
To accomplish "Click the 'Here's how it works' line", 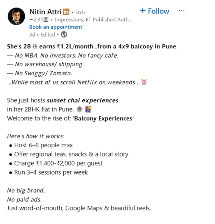I will click(x=35, y=136).
